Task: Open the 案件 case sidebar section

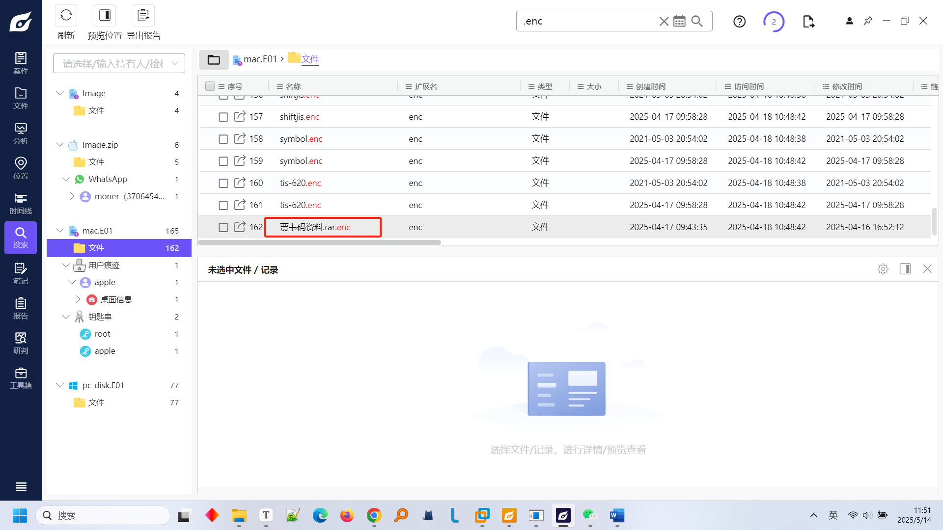Action: pyautogui.click(x=21, y=63)
